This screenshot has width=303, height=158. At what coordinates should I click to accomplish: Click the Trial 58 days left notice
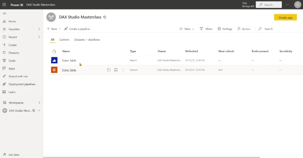248,5
